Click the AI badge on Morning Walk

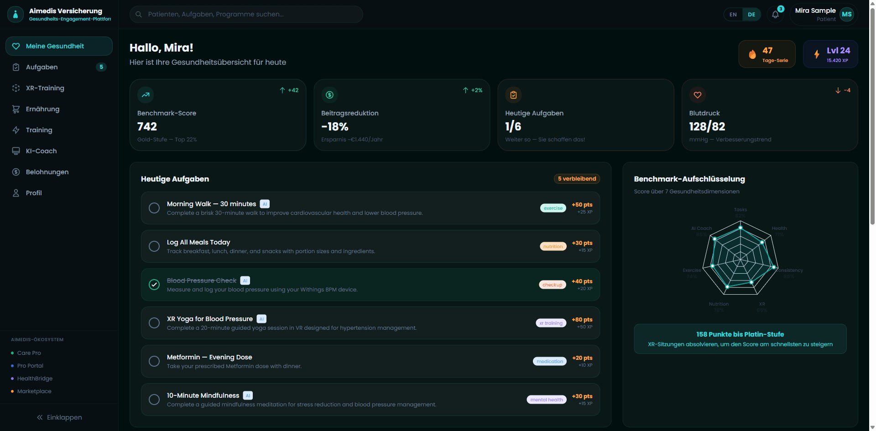pos(265,204)
